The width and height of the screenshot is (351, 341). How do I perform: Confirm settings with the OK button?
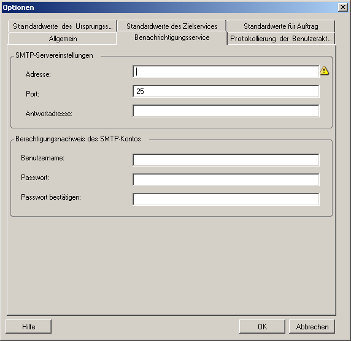click(262, 327)
